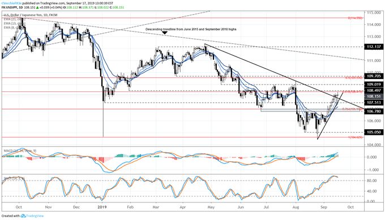Click the 111.000 price axis tick

coord(374,60)
